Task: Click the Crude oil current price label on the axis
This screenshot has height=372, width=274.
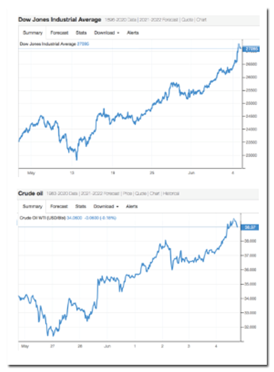Action: click(250, 227)
